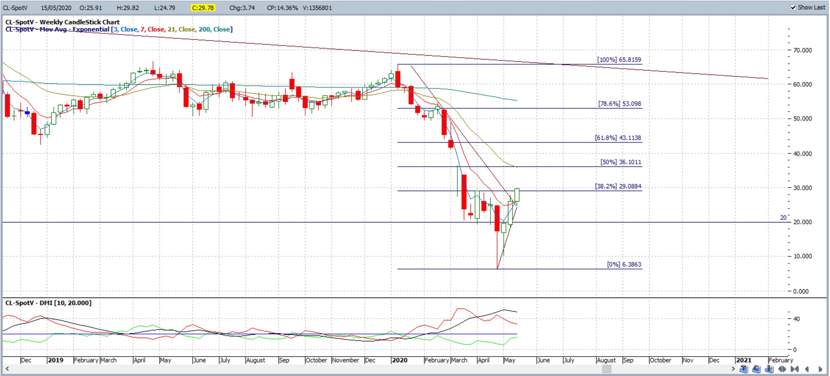This screenshot has height=376, width=830.
Task: Click the T folder icon at chart bottom
Action: pyautogui.click(x=744, y=369)
